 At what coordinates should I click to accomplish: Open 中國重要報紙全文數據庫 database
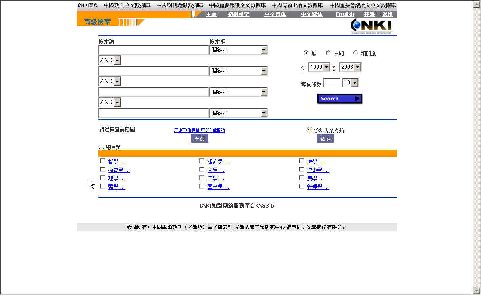238,5
